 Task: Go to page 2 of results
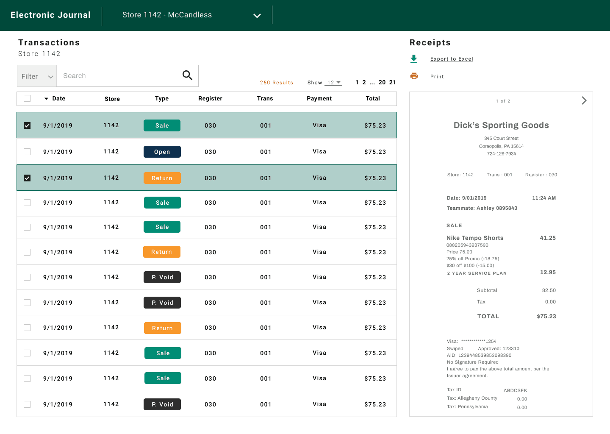tap(364, 83)
